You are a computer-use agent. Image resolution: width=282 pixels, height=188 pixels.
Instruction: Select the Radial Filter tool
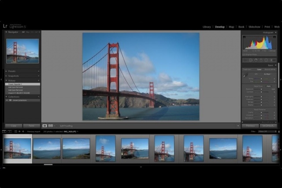pos(266,60)
